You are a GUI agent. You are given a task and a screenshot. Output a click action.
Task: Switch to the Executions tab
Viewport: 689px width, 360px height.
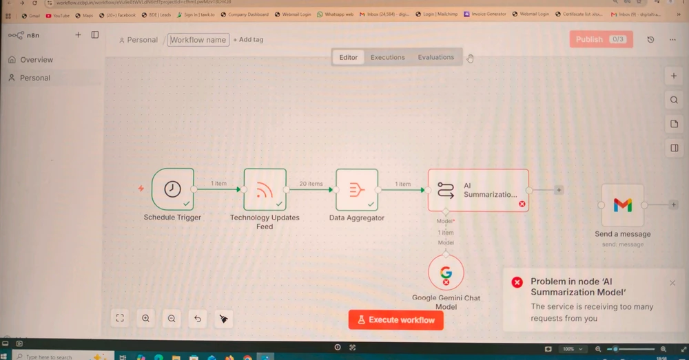pyautogui.click(x=387, y=57)
